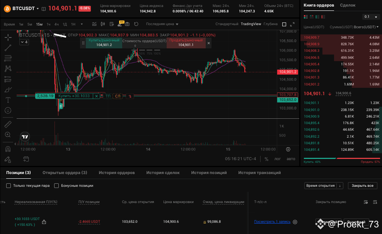Switch order book to 'Сделок' tab

348,5
